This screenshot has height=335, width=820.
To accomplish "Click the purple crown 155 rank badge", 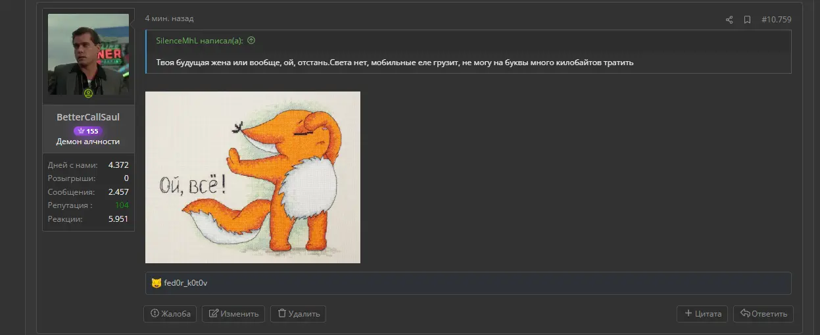I will 88,131.
